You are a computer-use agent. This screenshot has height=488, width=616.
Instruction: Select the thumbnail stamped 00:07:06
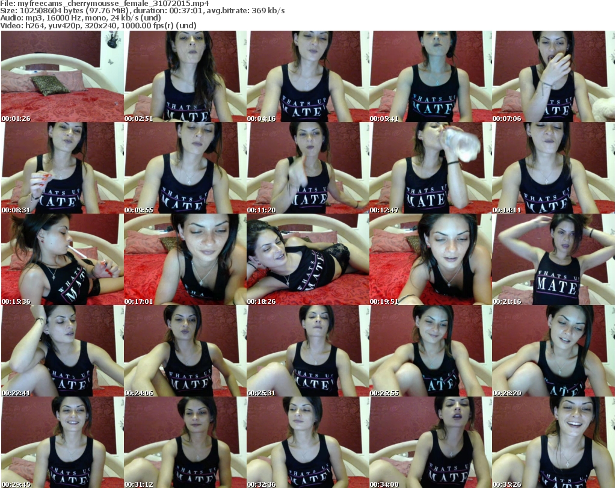(x=553, y=76)
